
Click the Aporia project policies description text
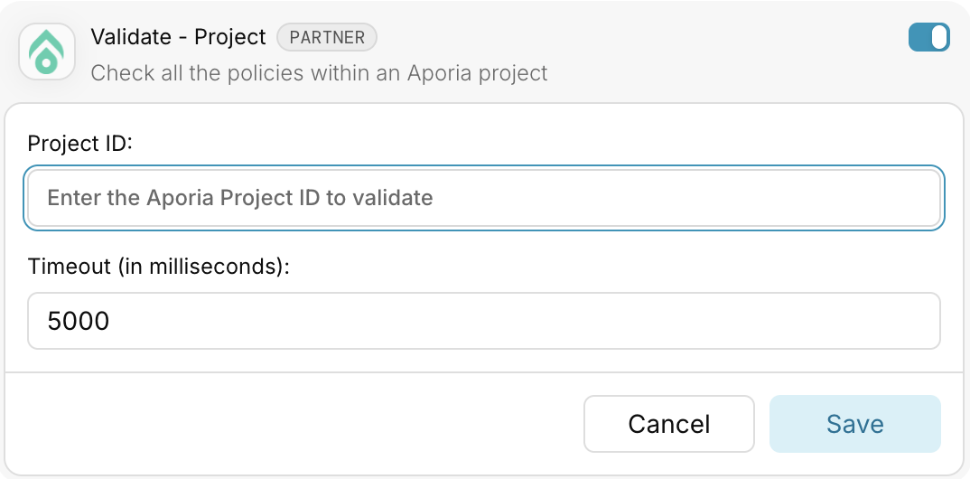(319, 73)
